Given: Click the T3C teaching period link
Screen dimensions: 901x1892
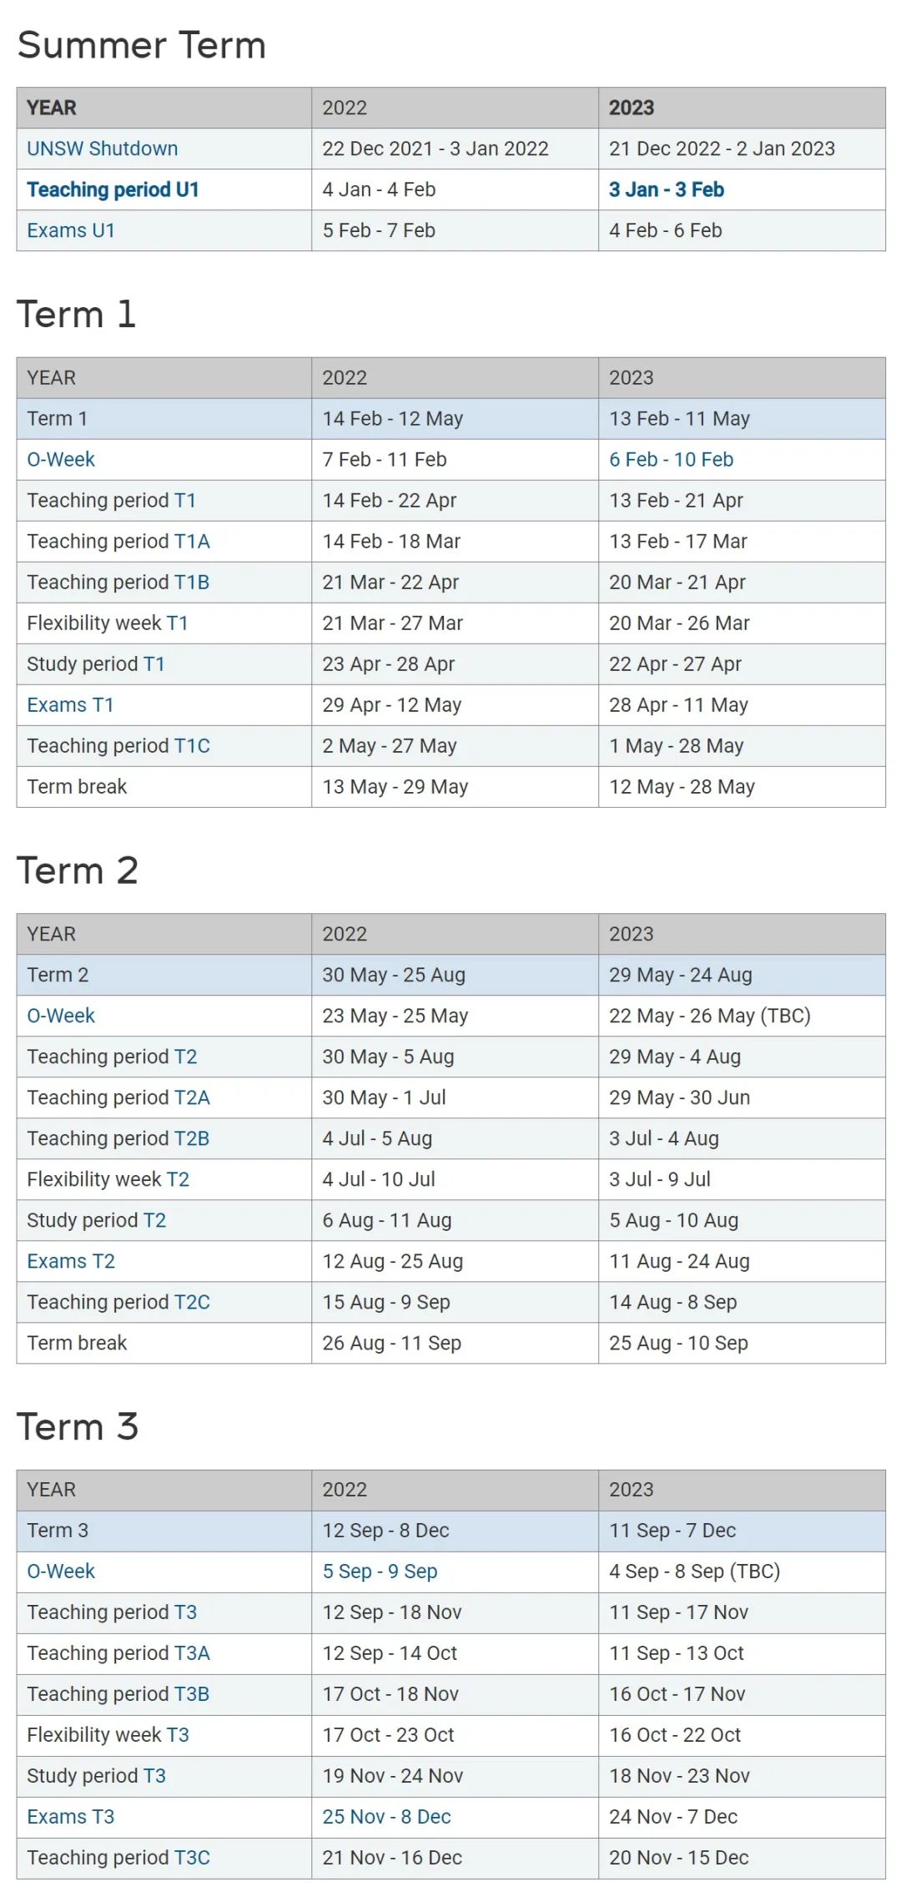Looking at the screenshot, I should coord(192,1857).
